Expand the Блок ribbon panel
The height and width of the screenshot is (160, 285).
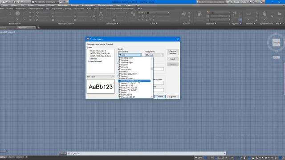click(186, 24)
